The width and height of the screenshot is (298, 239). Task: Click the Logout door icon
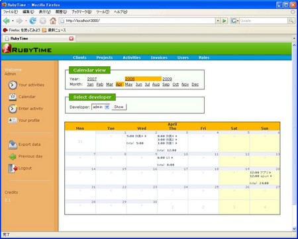(13, 168)
